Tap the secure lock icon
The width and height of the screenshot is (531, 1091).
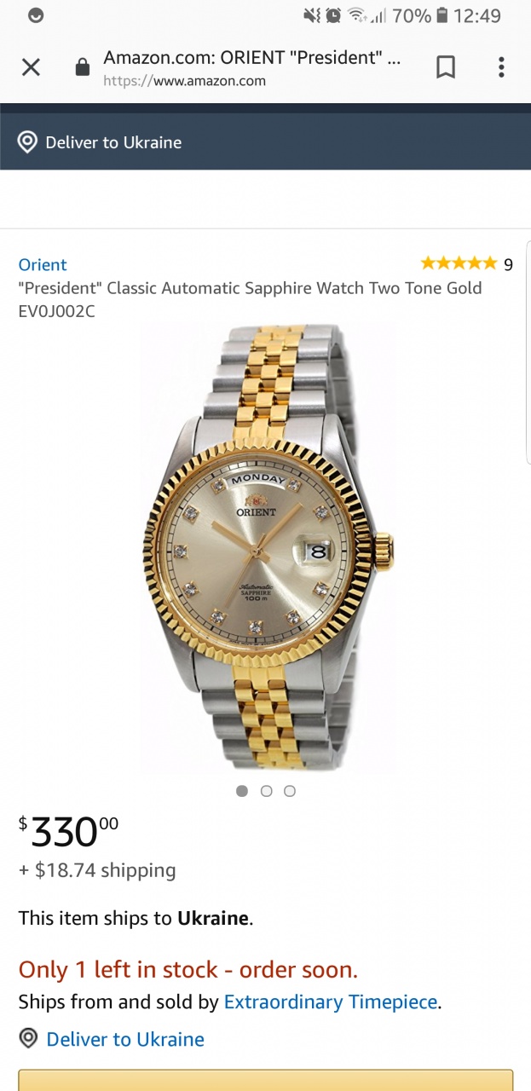[x=83, y=67]
